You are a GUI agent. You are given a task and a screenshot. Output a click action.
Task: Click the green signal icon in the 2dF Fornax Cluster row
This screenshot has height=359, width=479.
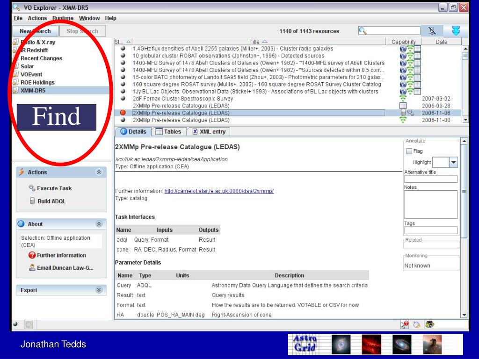tap(403, 99)
